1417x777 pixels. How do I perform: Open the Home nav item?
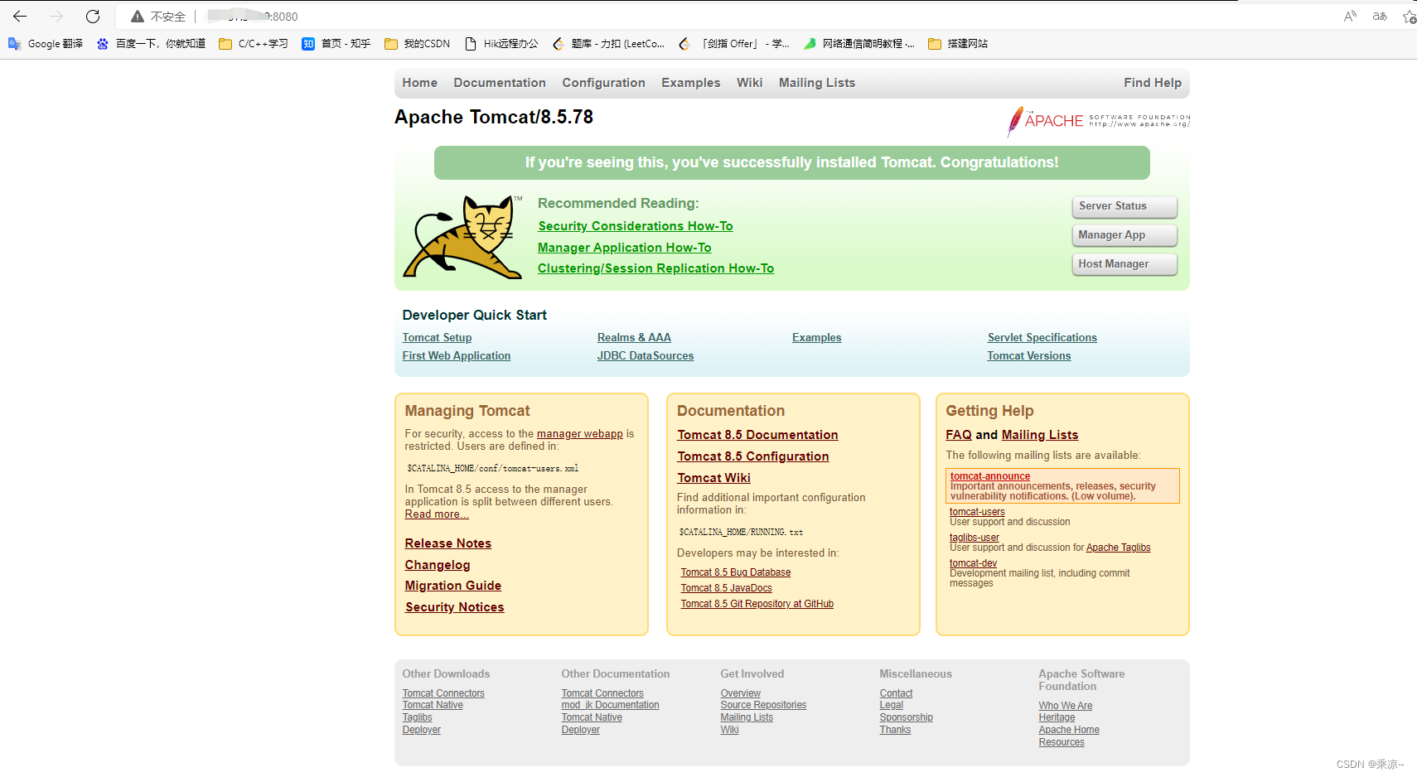click(420, 83)
